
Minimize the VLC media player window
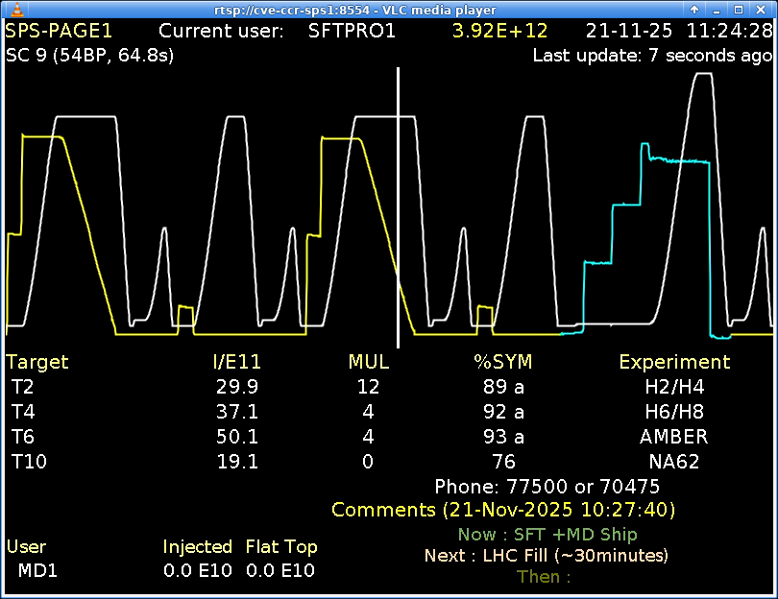(x=717, y=10)
